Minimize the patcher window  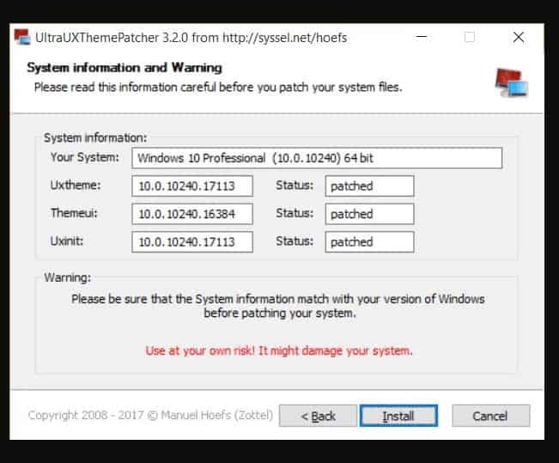(x=422, y=37)
